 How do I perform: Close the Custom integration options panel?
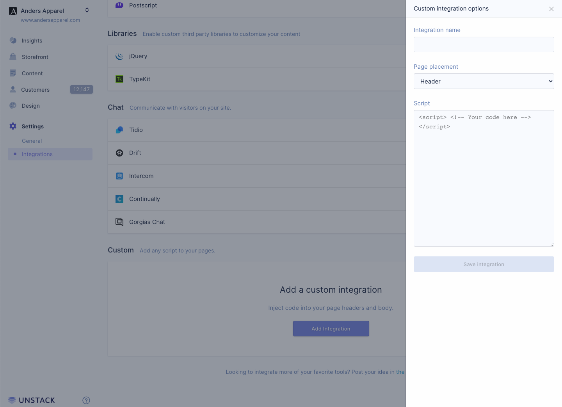pos(551,9)
